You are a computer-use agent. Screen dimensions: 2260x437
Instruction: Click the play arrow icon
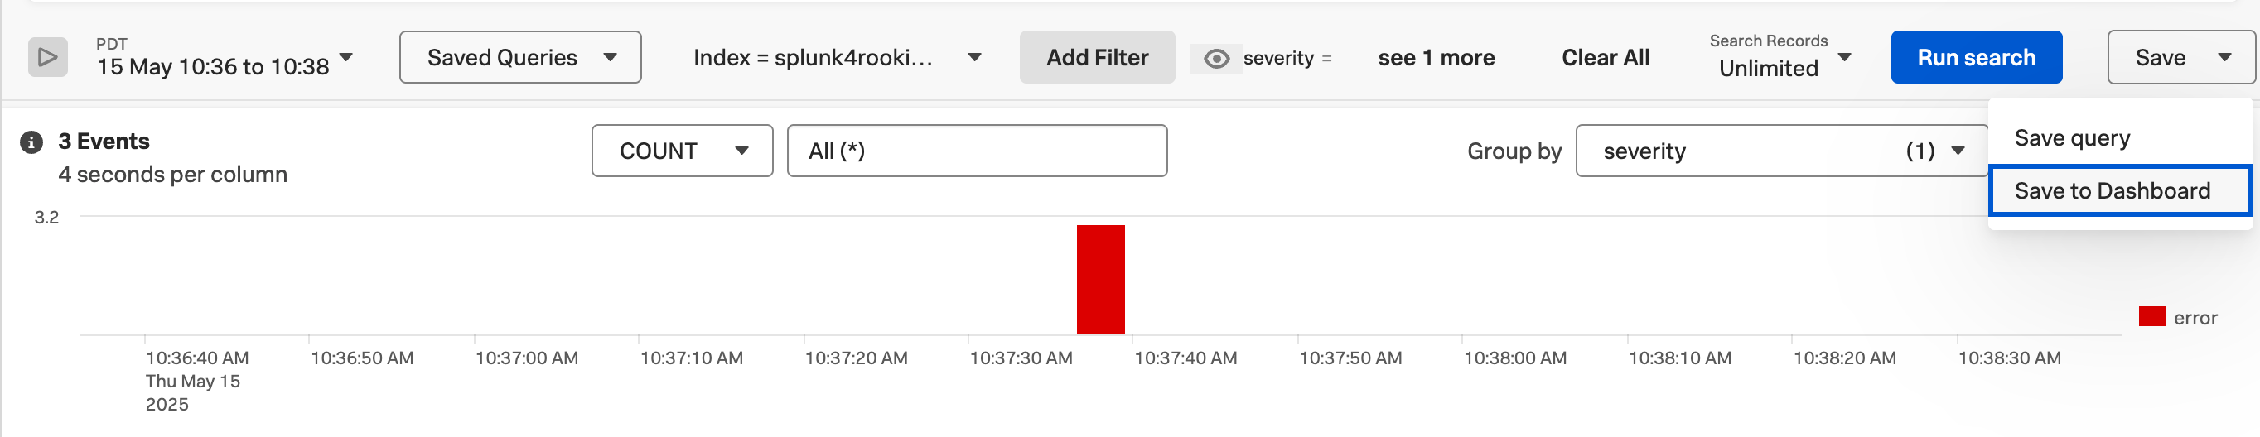(x=47, y=58)
